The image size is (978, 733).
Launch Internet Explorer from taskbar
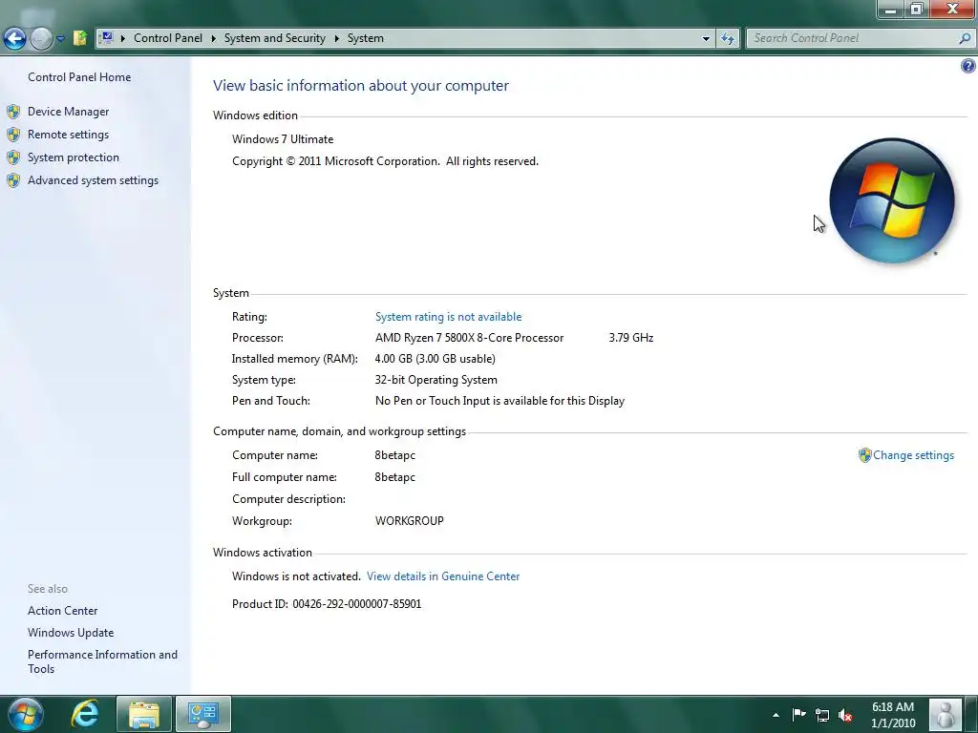pos(85,714)
